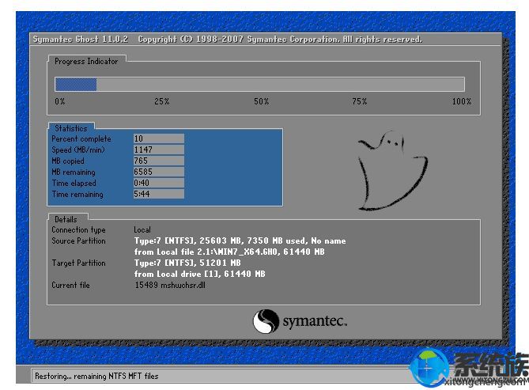529x390 pixels.
Task: Click the Symantec yin-yang logo icon
Action: 266,321
